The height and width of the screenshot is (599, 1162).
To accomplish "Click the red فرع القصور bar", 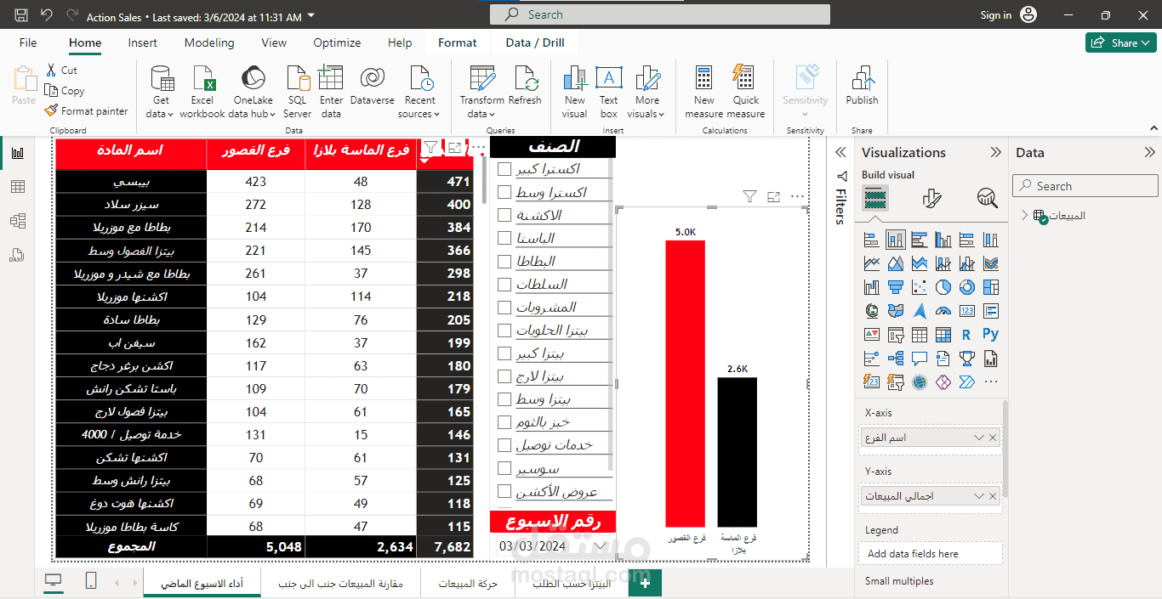I will [x=685, y=383].
